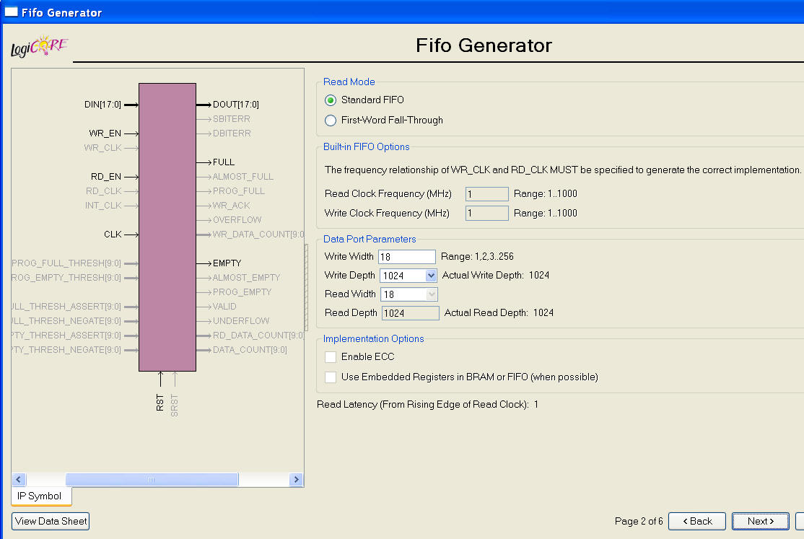Click the FIFO block in the IP symbol
This screenshot has width=804, height=539.
(167, 227)
